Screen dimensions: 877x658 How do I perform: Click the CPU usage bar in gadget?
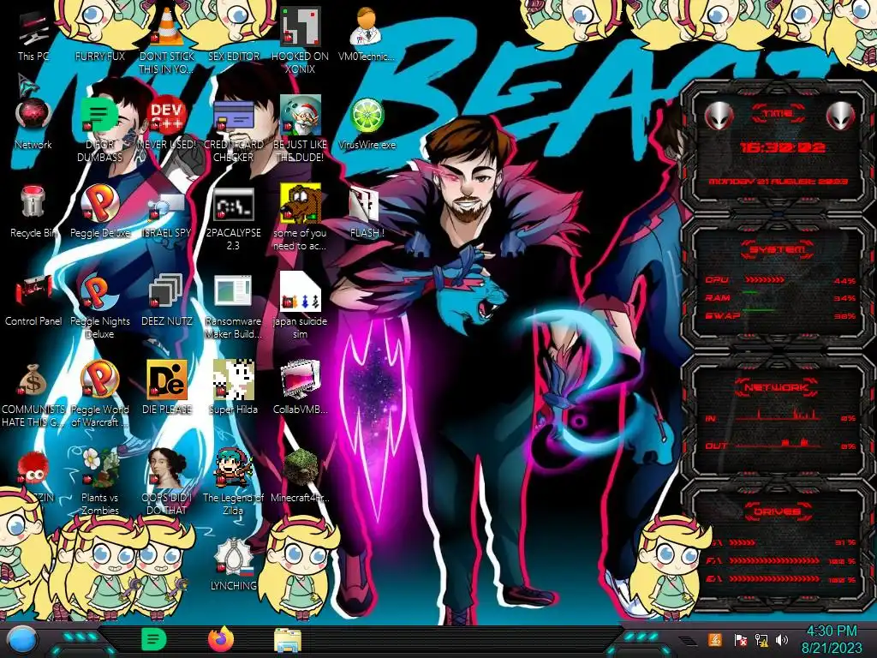765,280
